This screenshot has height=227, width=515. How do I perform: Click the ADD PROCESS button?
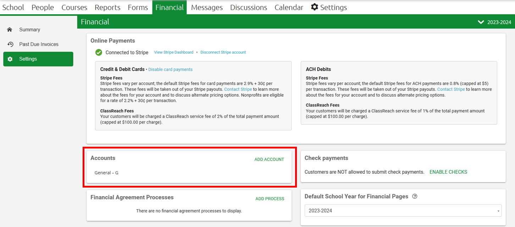(270, 199)
